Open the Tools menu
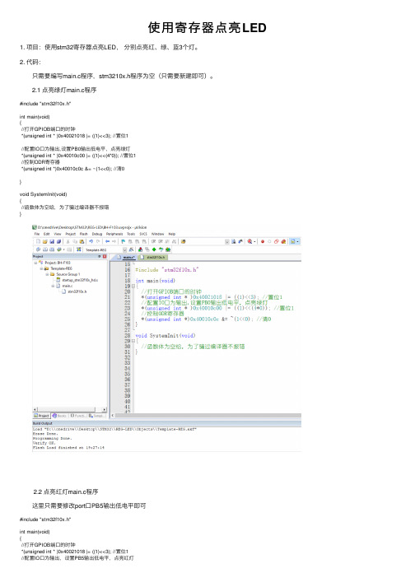415x587 pixels. tap(131, 234)
